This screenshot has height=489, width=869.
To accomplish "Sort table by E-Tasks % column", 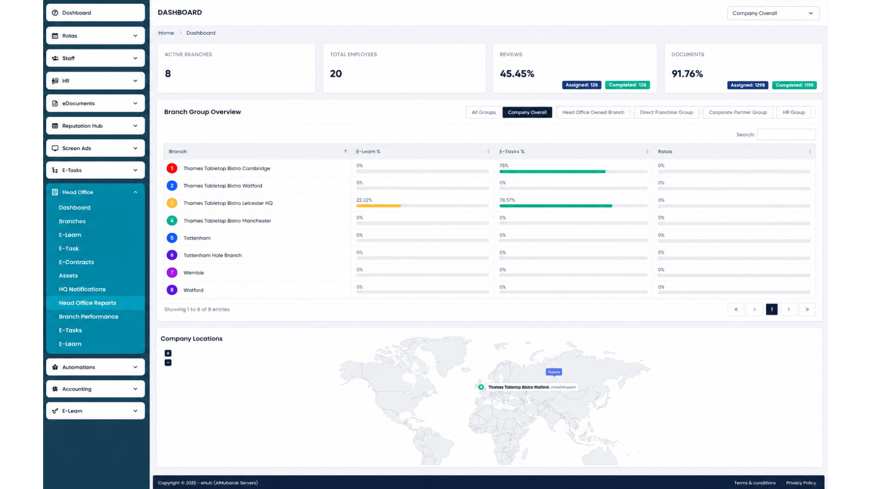I will point(573,152).
